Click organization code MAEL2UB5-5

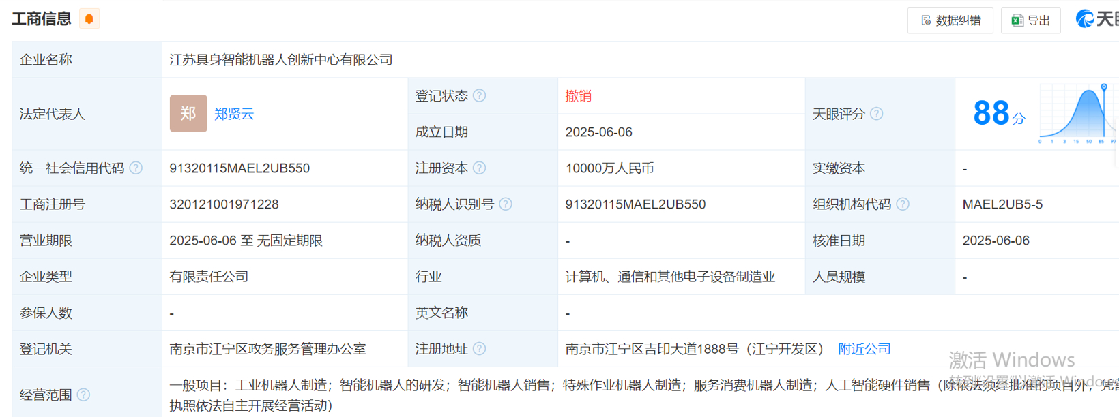(x=1002, y=204)
